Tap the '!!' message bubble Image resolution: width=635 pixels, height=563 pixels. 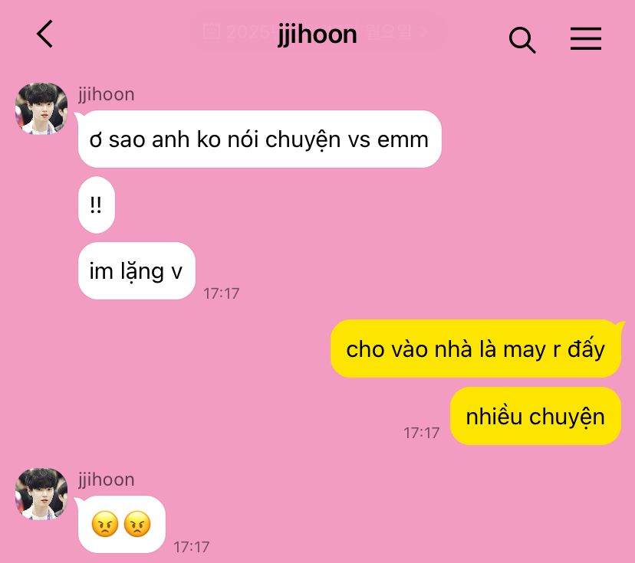click(x=97, y=205)
